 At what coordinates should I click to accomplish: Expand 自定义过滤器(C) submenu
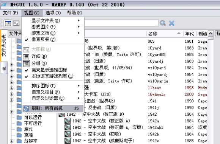point(53,98)
